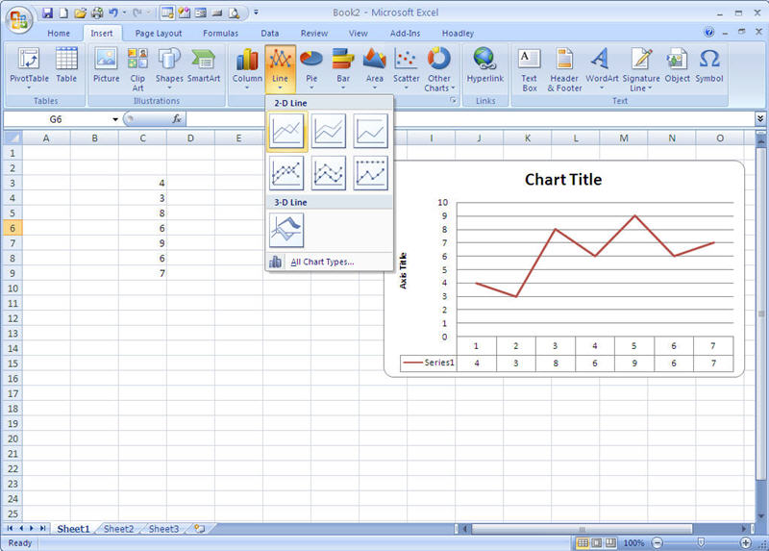Viewport: 769px width, 551px height.
Task: Save the workbook from the quick access toolbar
Action: tap(47, 13)
